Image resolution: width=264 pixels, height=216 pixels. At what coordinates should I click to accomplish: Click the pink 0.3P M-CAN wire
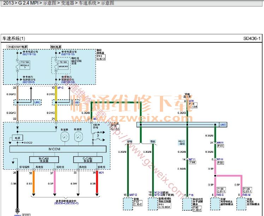click(x=55, y=182)
